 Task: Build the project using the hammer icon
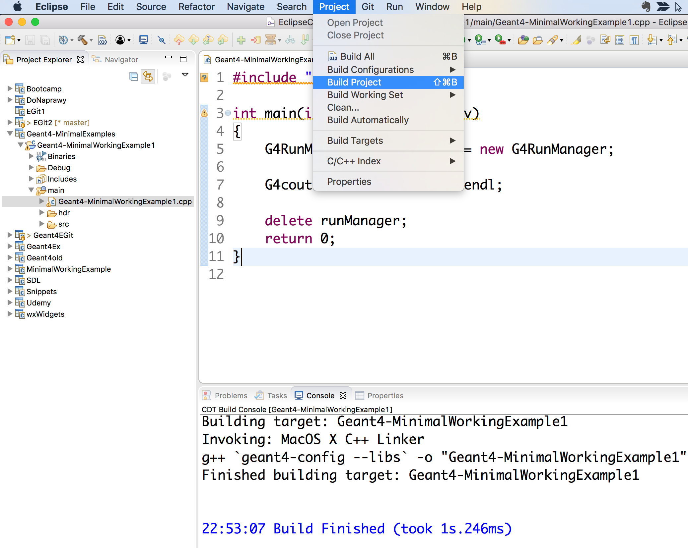[x=81, y=40]
